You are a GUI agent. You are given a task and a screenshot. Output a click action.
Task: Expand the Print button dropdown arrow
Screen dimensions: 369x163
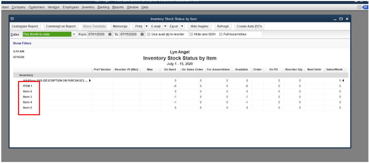[146, 26]
